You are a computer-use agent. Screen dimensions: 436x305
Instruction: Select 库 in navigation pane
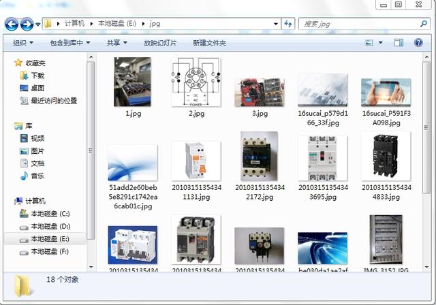click(29, 126)
